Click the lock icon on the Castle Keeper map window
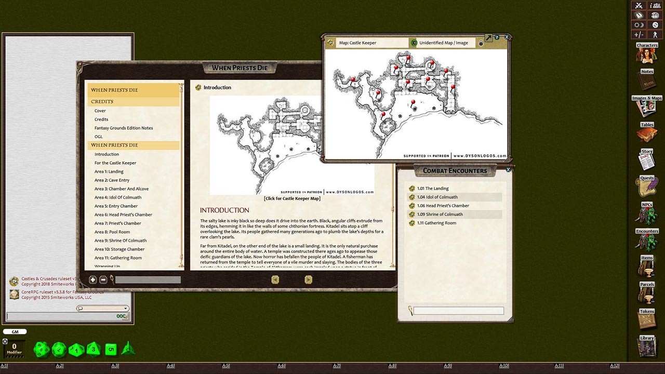Image resolution: width=665 pixels, height=374 pixels. tap(481, 43)
